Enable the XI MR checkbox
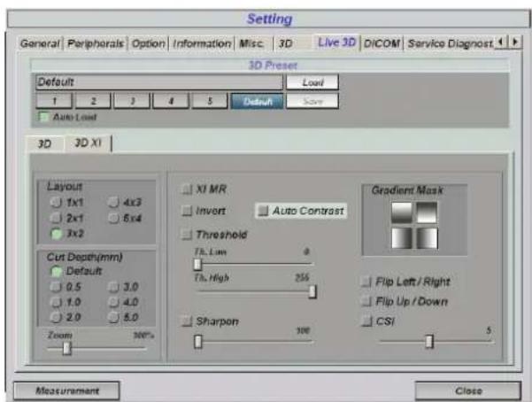This screenshot has height=402, width=532. pos(187,189)
